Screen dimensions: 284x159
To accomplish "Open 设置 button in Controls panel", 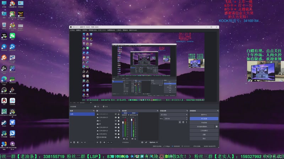I will pyautogui.click(x=204, y=135).
